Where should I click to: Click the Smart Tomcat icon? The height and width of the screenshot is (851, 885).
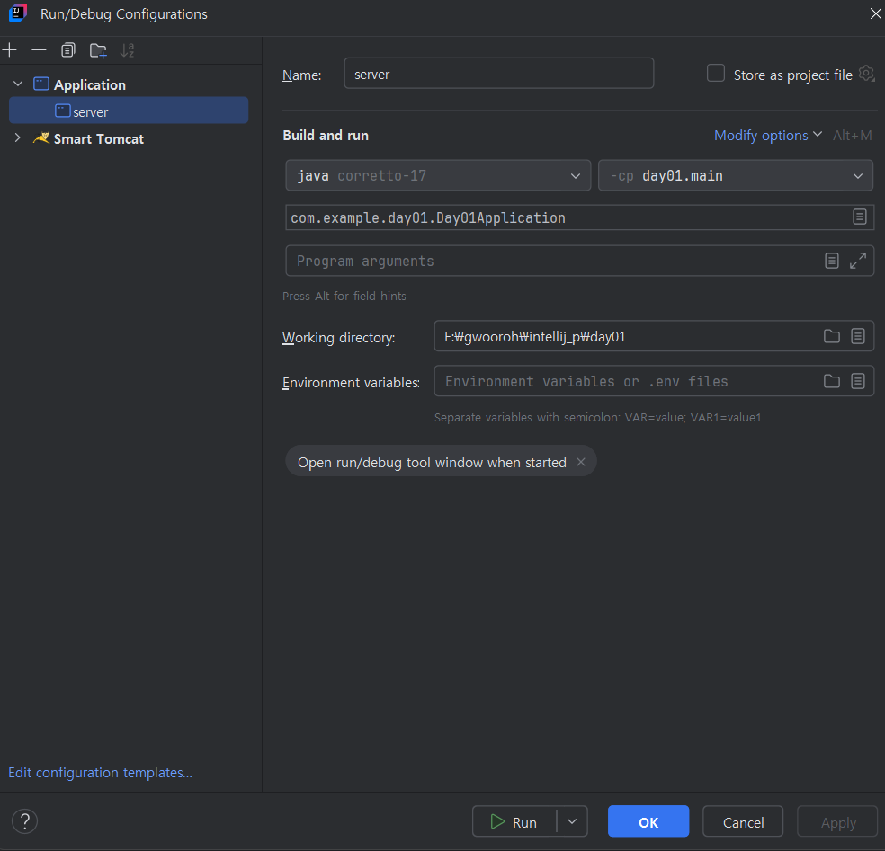click(41, 138)
